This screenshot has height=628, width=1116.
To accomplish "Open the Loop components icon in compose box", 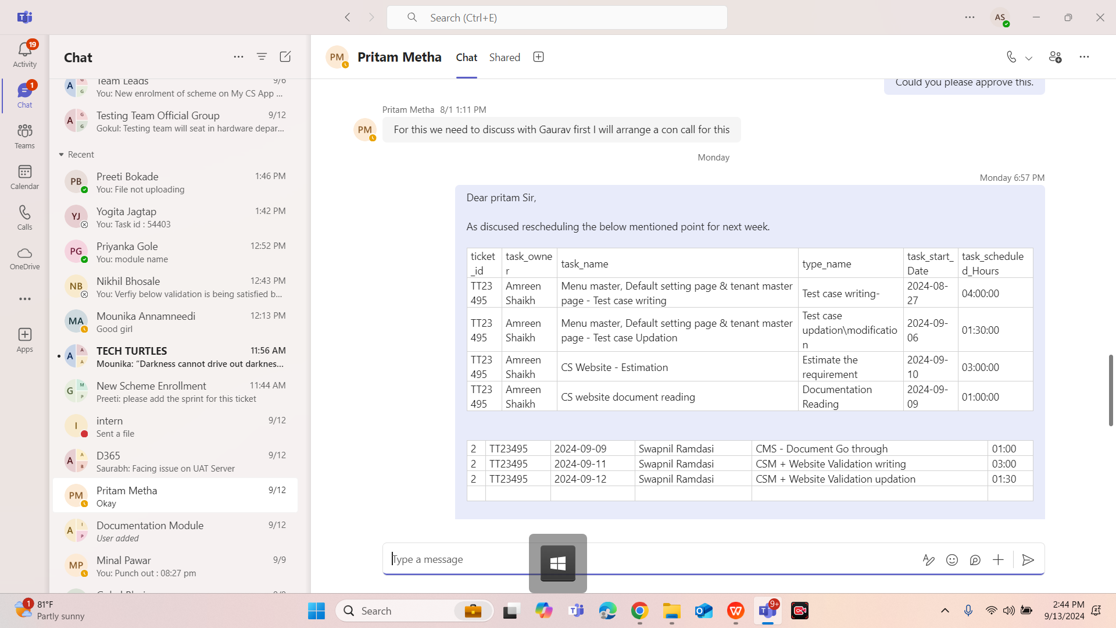I will (975, 559).
